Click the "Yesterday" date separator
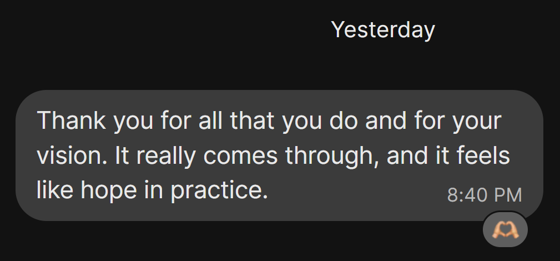Image resolution: width=560 pixels, height=261 pixels. point(383,29)
